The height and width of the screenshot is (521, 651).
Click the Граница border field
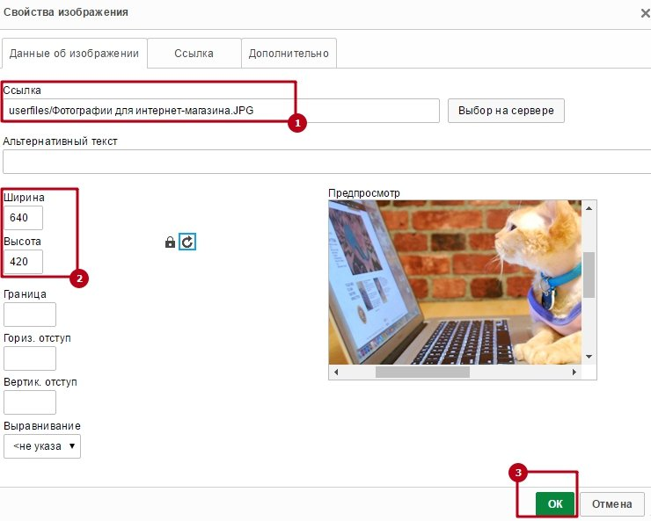[30, 315]
